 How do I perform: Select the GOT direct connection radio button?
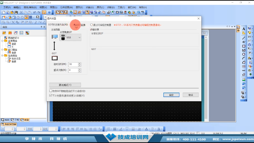74,25
